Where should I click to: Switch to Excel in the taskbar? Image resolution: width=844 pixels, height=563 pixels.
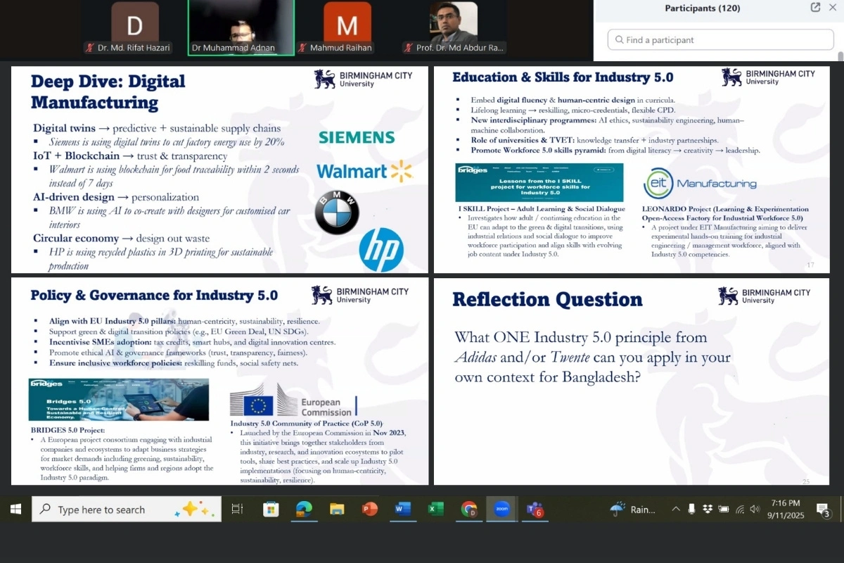click(436, 509)
